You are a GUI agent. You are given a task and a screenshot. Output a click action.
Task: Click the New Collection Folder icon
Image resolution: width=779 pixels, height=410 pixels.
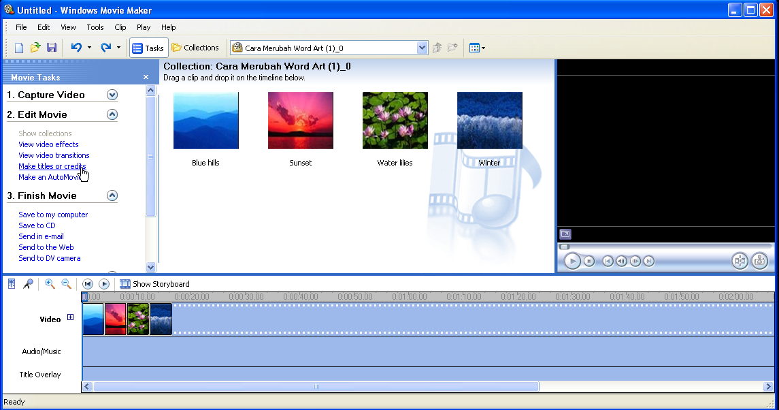(452, 48)
